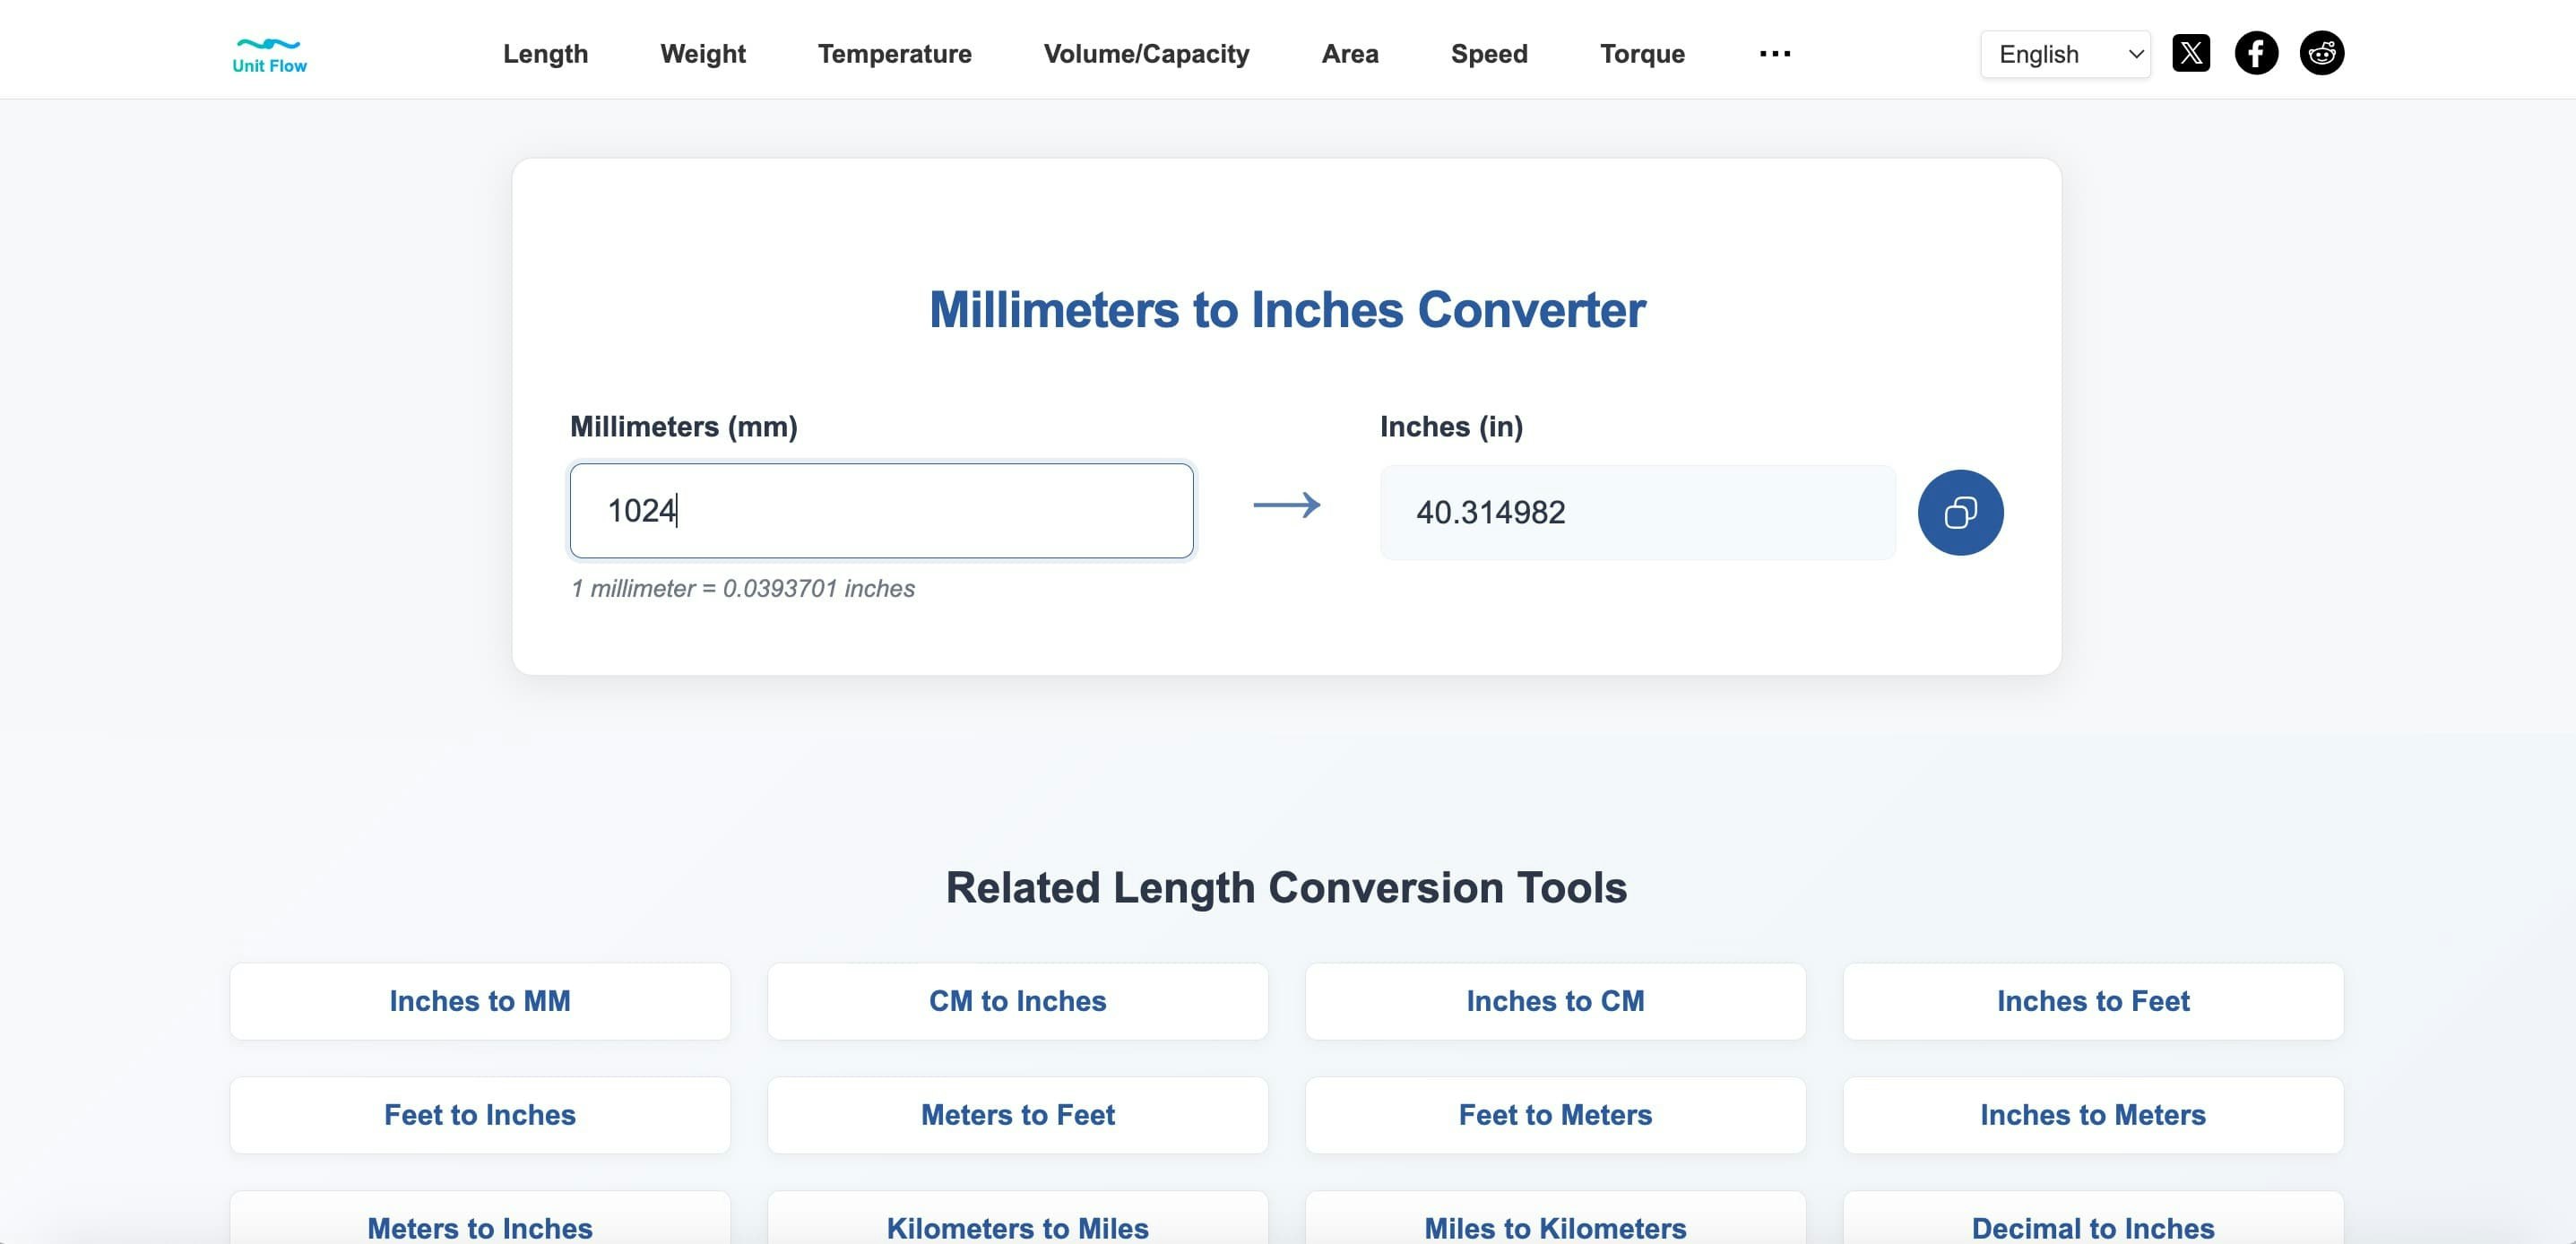Expand additional conversion categories

pos(1774,55)
